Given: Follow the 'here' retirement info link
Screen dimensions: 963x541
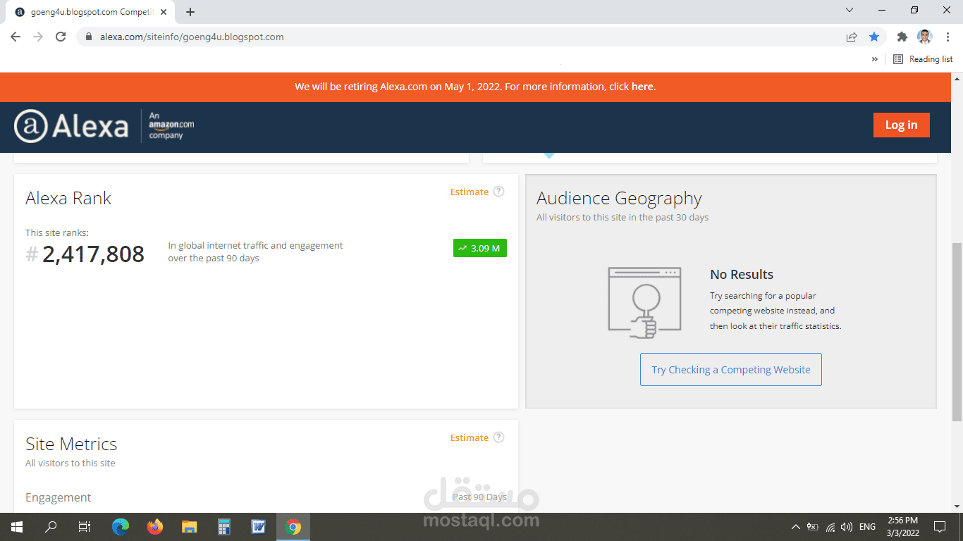Looking at the screenshot, I should (642, 87).
